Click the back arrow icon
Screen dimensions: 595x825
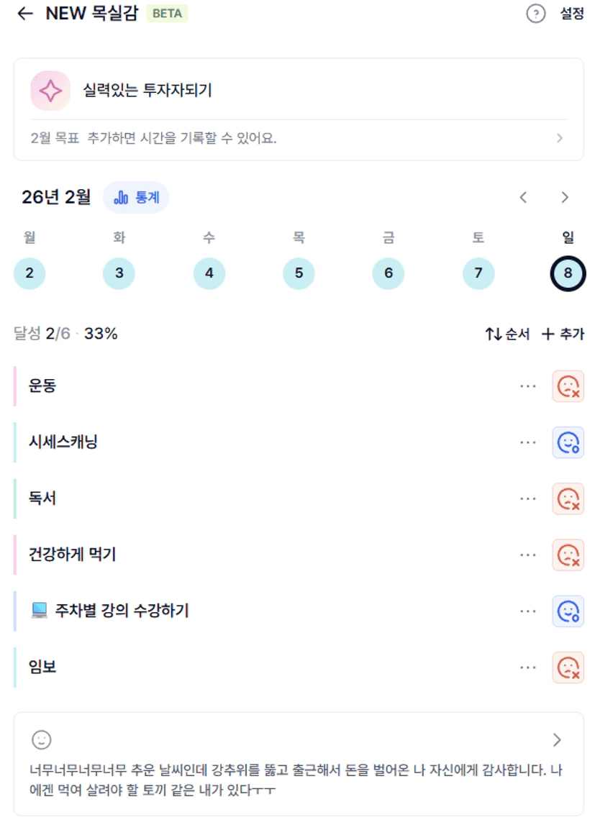(25, 14)
